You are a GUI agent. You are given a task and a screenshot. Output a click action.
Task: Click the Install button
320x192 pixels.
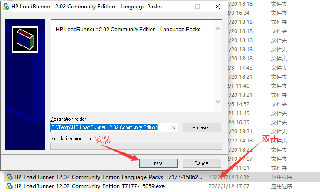(x=158, y=163)
